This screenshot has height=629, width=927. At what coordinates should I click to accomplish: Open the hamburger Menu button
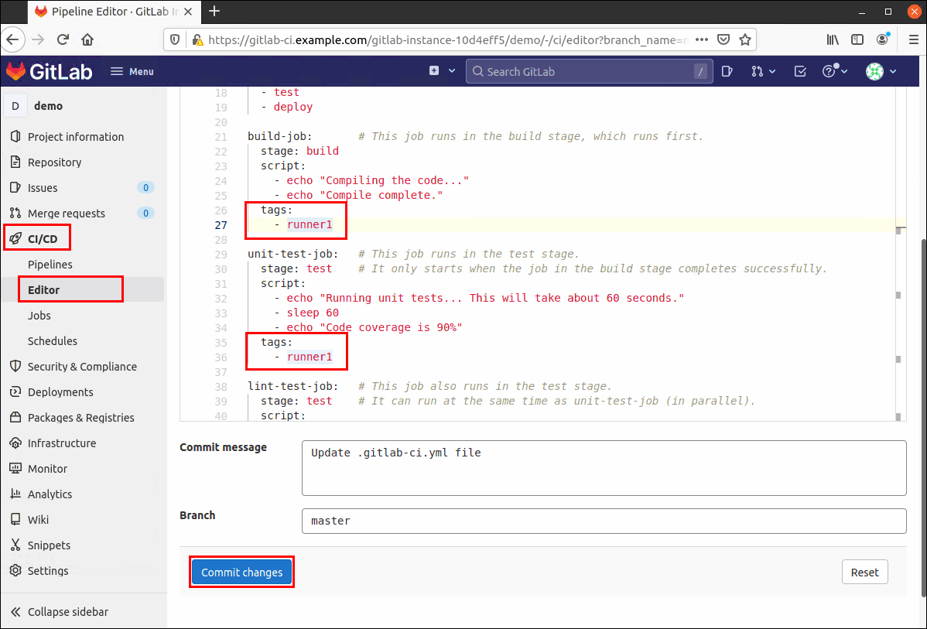132,71
